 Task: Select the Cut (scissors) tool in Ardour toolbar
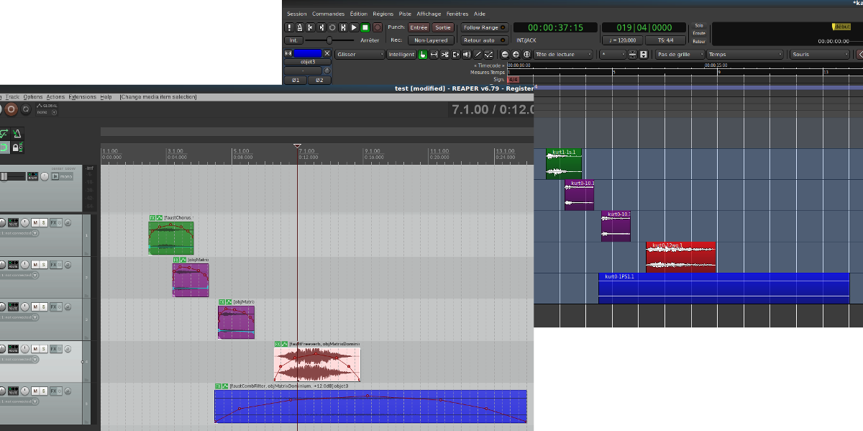[x=444, y=54]
